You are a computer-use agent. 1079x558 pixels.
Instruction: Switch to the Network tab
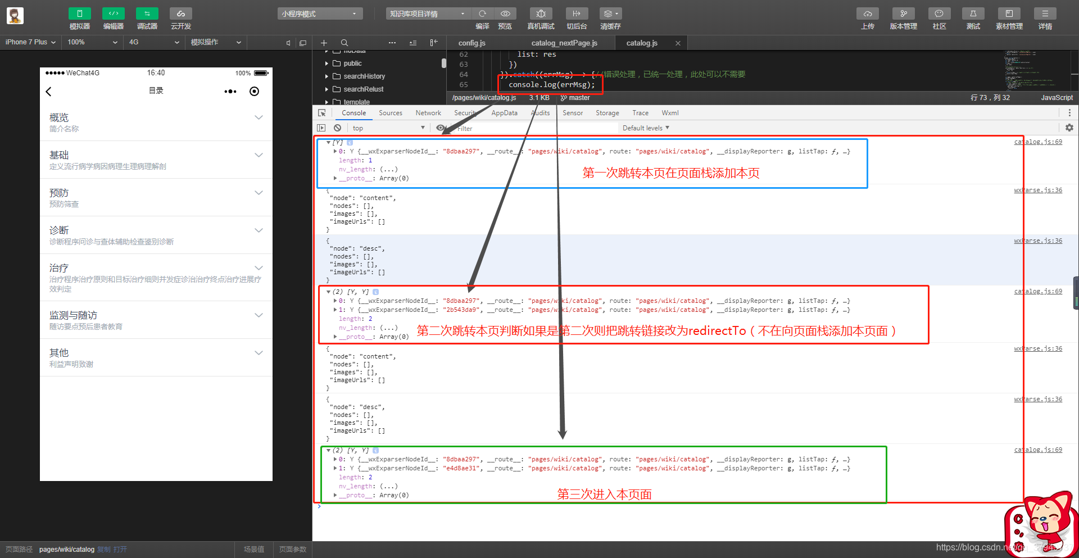428,113
